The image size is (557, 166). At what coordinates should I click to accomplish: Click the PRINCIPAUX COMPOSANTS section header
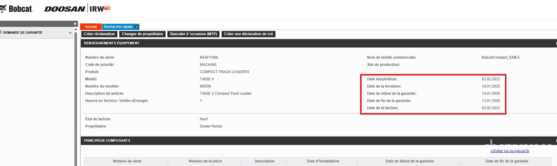click(x=107, y=141)
